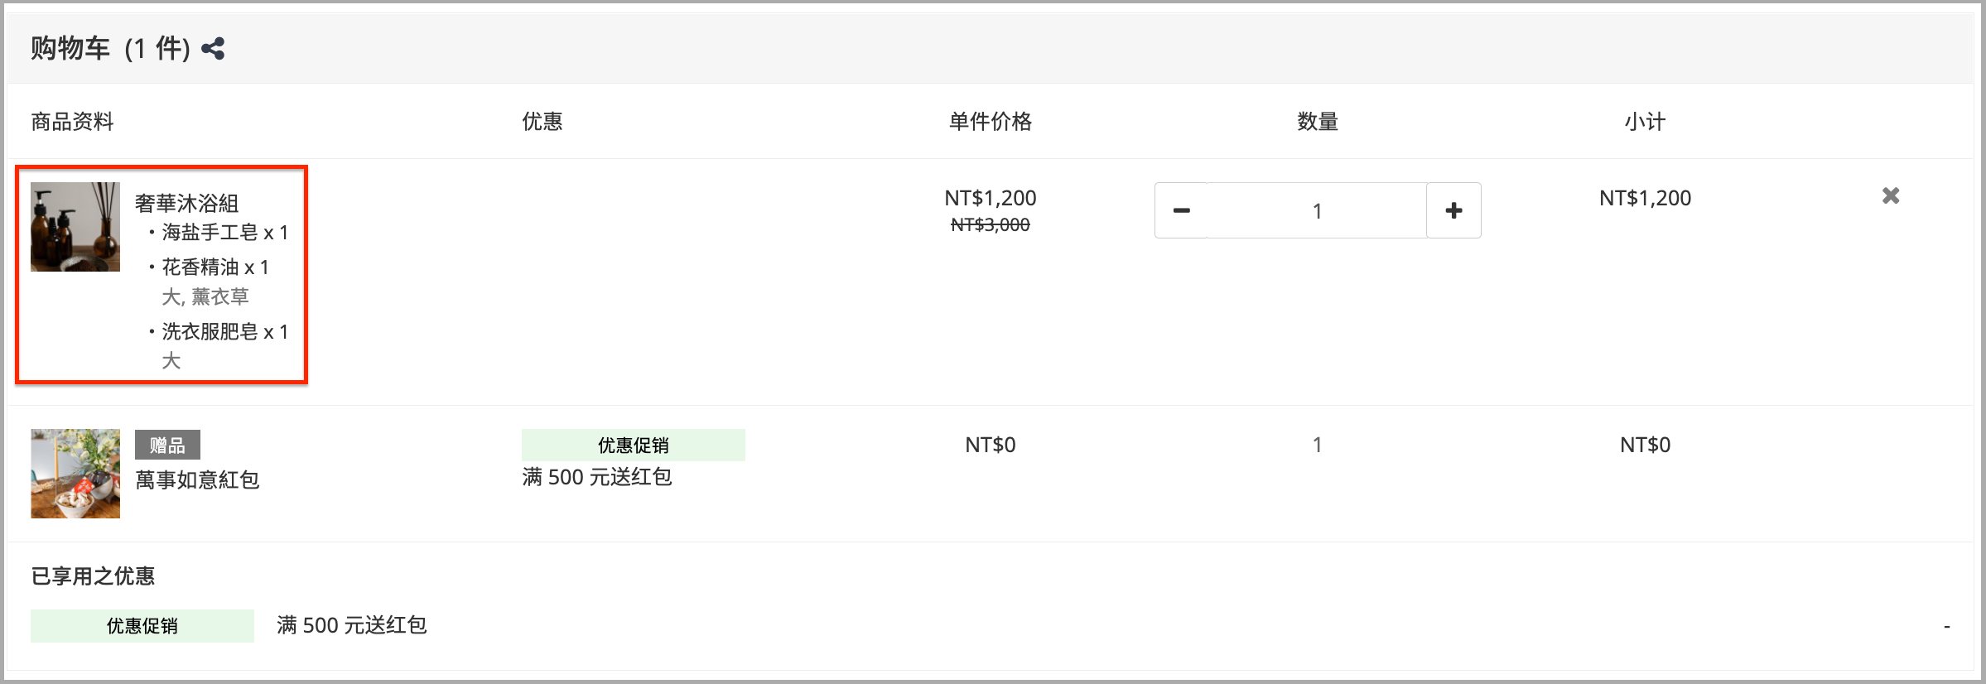This screenshot has height=684, width=1986.
Task: Click the 萬事如意紅包 gift name
Action: [197, 479]
